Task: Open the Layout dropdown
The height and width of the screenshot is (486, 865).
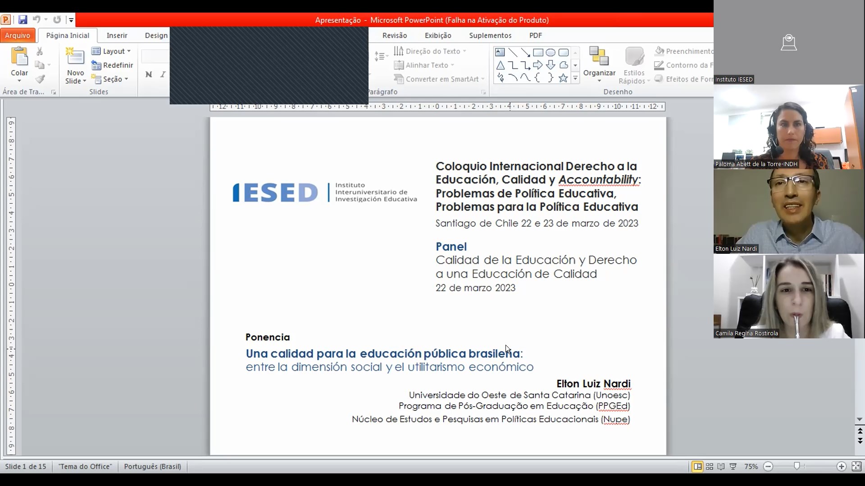Action: click(111, 51)
